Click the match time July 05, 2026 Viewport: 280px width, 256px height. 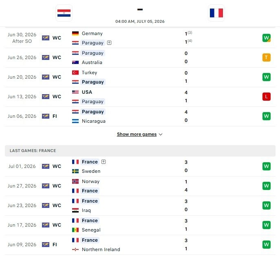pos(140,22)
